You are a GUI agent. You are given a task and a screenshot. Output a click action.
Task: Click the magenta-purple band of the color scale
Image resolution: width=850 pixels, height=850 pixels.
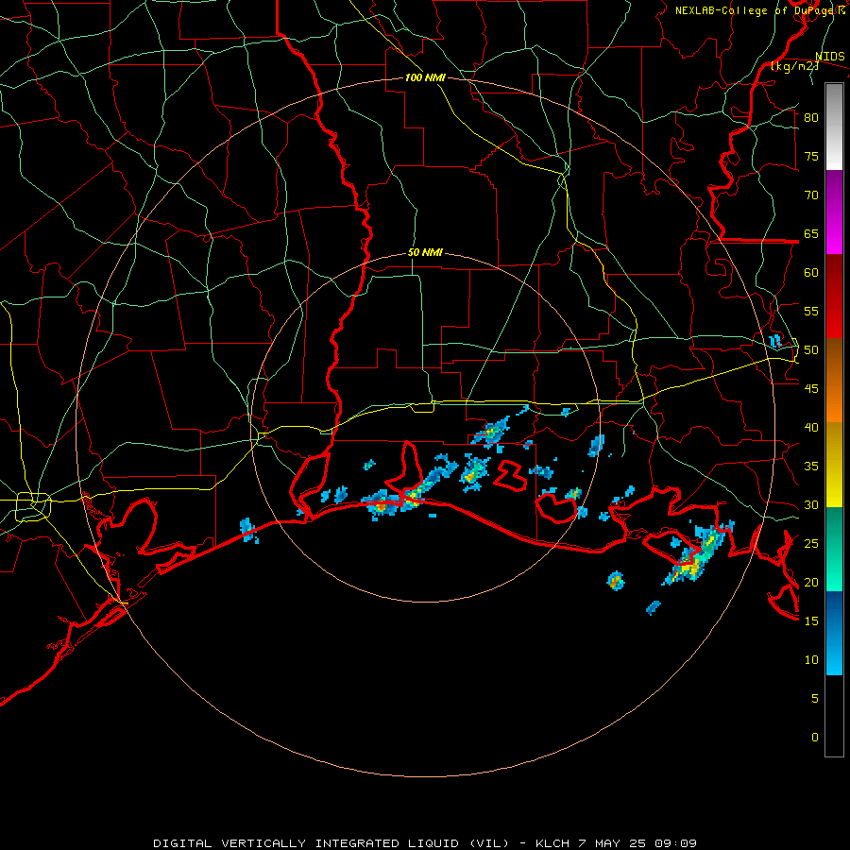834,212
